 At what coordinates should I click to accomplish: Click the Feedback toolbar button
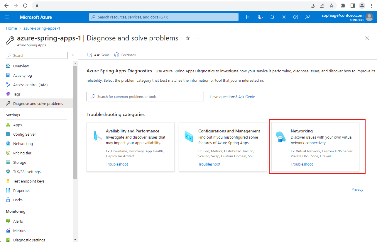point(125,55)
